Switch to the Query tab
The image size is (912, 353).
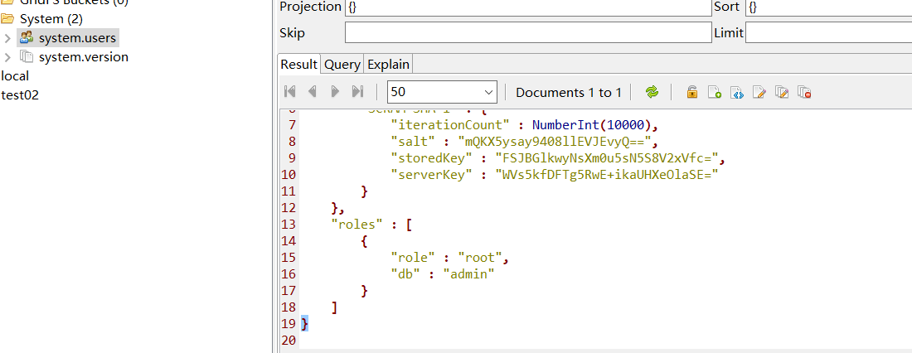coord(342,64)
